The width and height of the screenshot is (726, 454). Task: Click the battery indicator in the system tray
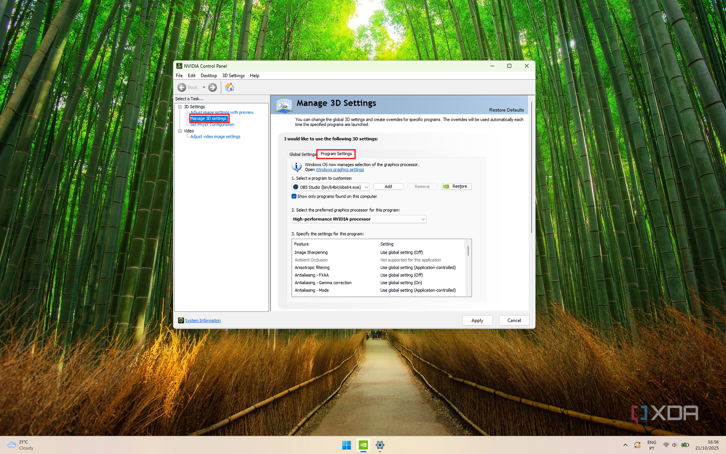coord(685,445)
